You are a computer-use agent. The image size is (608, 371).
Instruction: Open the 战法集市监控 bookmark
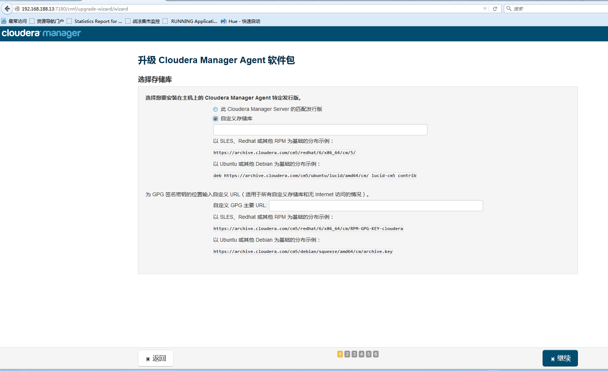click(143, 21)
